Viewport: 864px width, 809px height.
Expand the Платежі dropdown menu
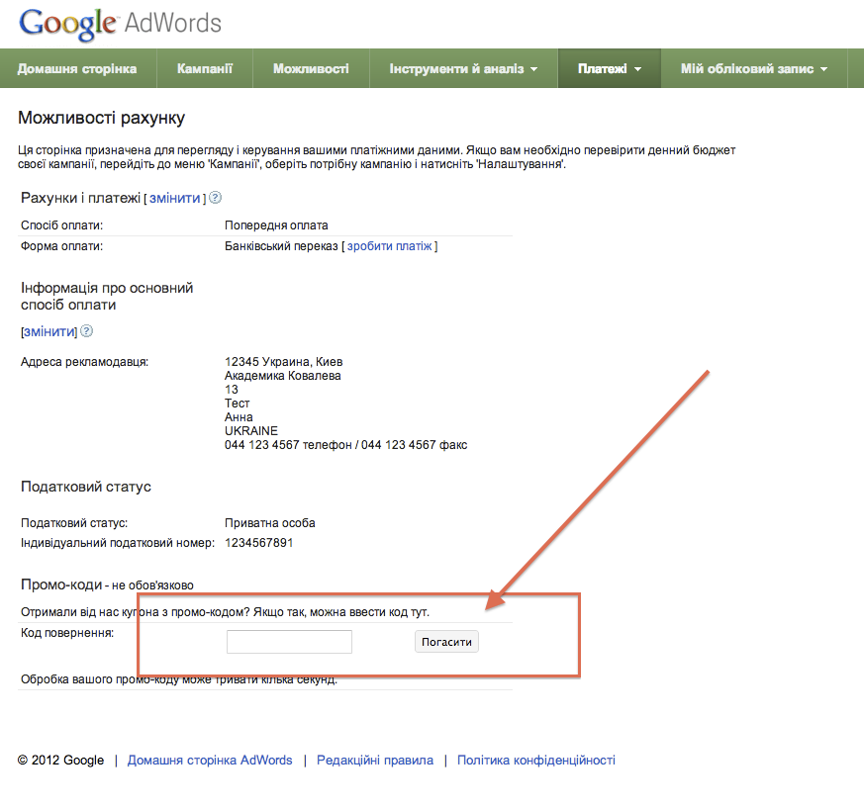pos(610,69)
